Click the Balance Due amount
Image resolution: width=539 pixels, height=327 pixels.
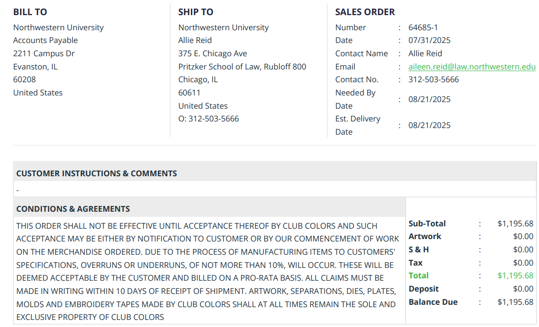tap(515, 302)
